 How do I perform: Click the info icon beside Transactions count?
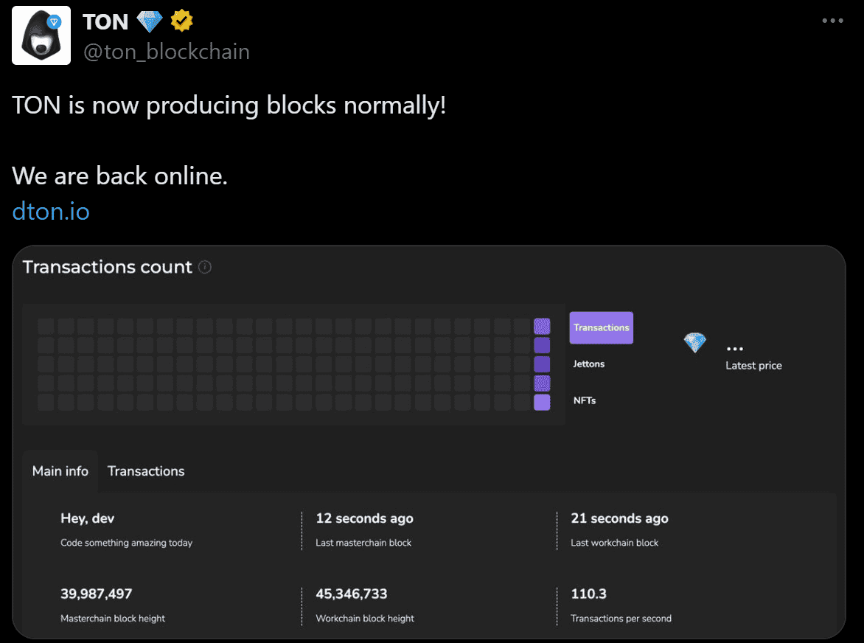[x=205, y=267]
